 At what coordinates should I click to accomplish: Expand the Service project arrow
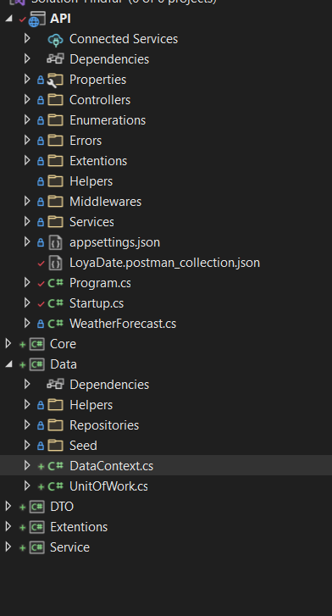pos(8,547)
